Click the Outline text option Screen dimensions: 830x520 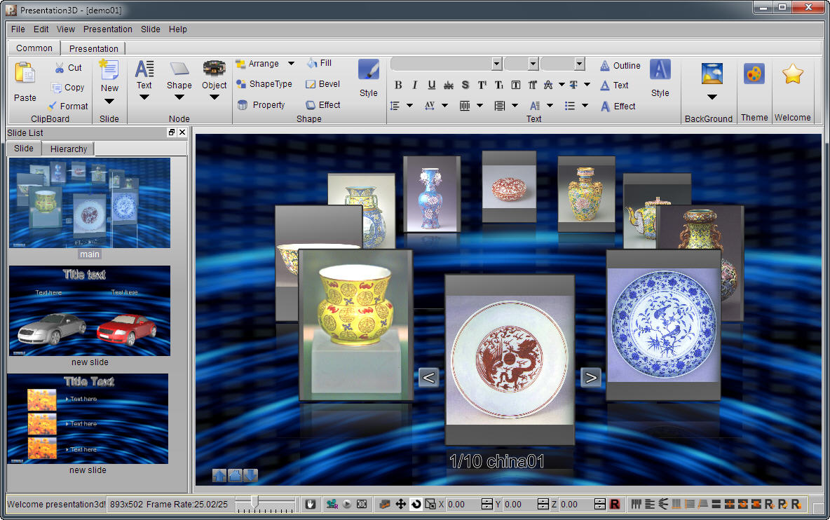pos(620,66)
